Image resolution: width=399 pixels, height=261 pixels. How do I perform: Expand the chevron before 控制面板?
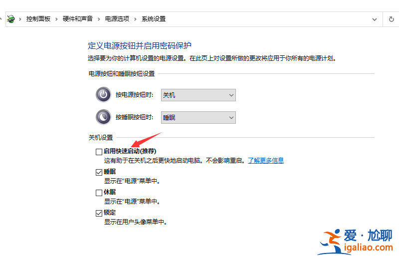click(x=20, y=19)
